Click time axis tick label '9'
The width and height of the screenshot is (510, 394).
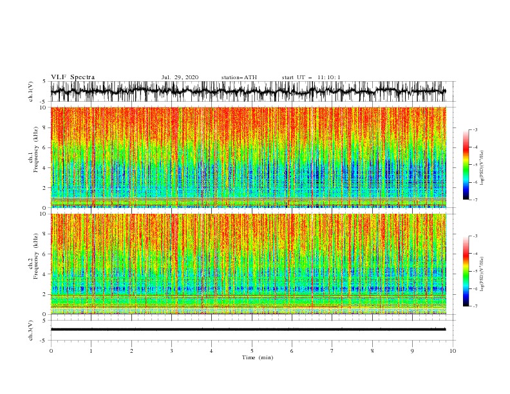[412, 351]
